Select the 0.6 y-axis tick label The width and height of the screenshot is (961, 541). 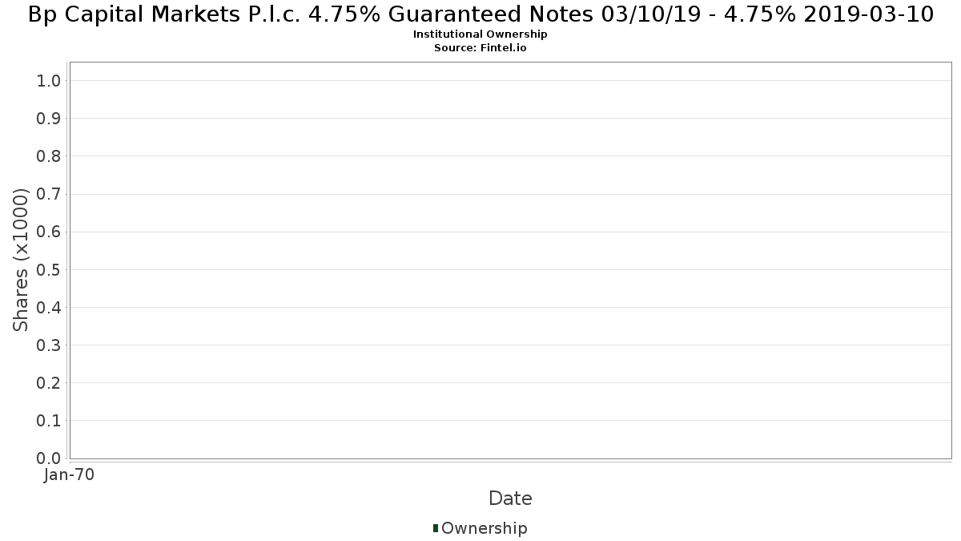[50, 232]
